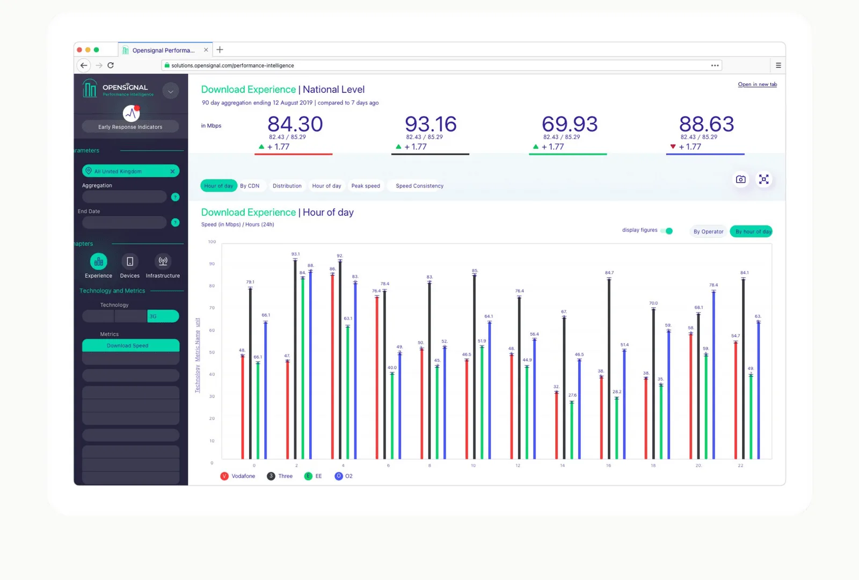Click the All United Kingdom location chip
The height and width of the screenshot is (580, 859).
pyautogui.click(x=130, y=171)
